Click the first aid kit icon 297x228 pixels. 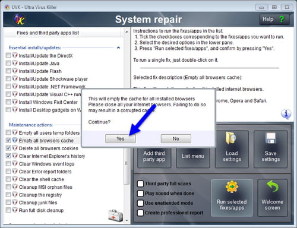tap(115, 216)
